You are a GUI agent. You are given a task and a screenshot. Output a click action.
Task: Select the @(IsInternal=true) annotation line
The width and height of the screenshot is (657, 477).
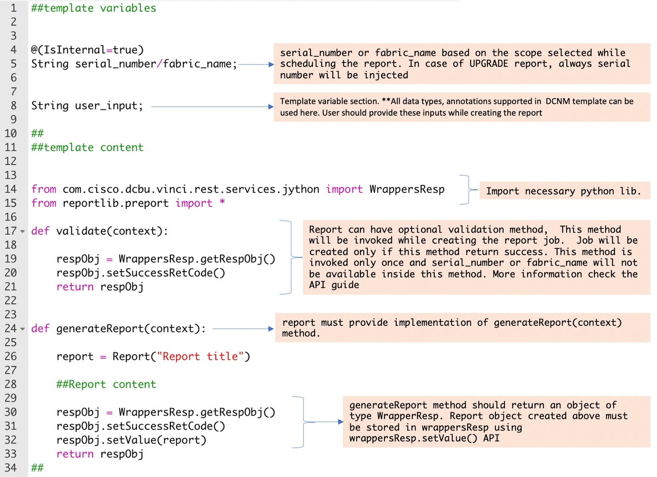(x=87, y=50)
